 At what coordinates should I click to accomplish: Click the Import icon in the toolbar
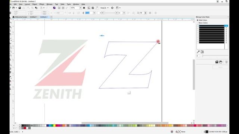[x=59, y=8]
